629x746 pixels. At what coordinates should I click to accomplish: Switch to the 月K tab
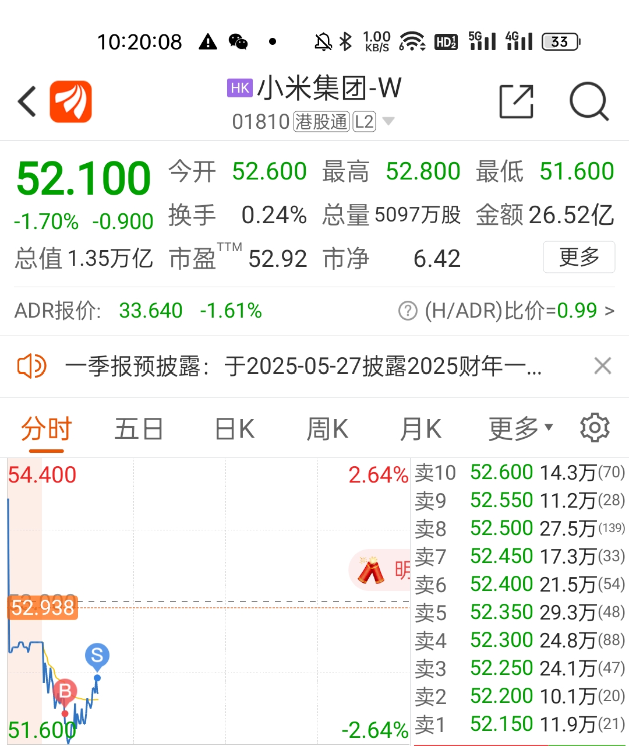[420, 430]
